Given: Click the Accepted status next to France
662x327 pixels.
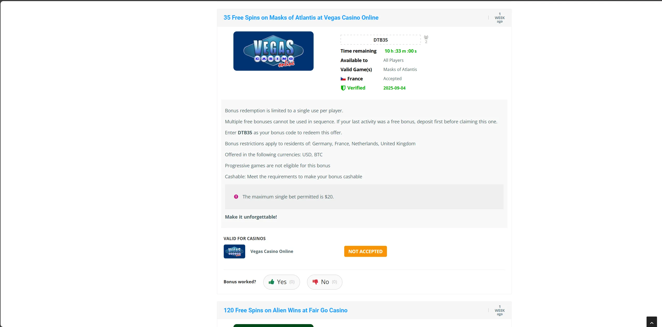Looking at the screenshot, I should click(x=392, y=79).
